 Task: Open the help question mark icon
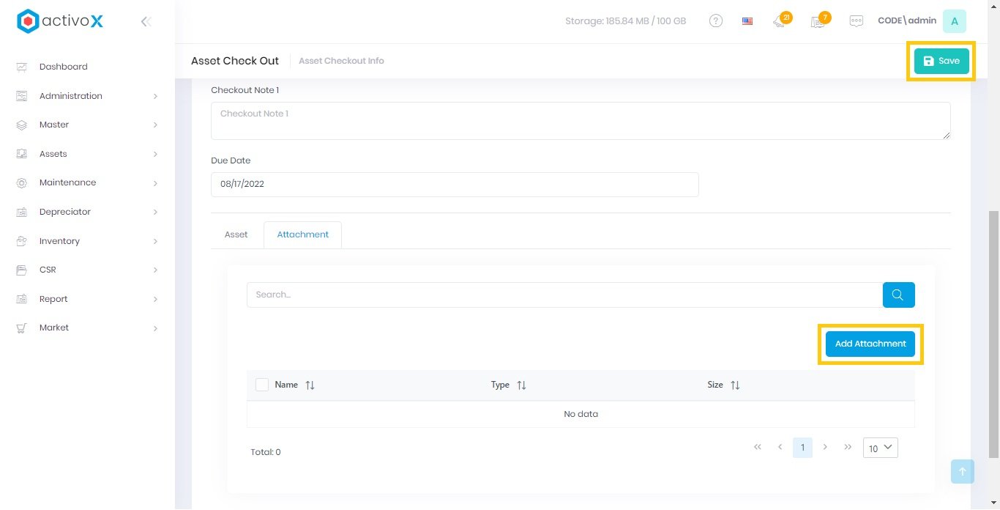(716, 21)
